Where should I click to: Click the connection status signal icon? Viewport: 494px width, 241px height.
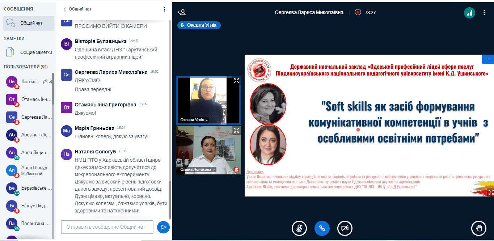tap(469, 13)
